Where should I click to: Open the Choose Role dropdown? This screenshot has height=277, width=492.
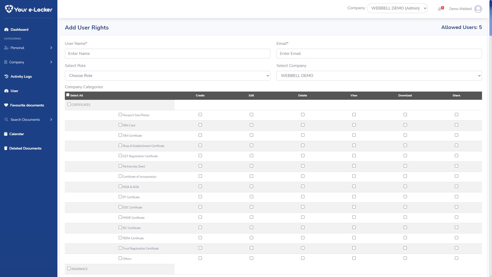167,76
